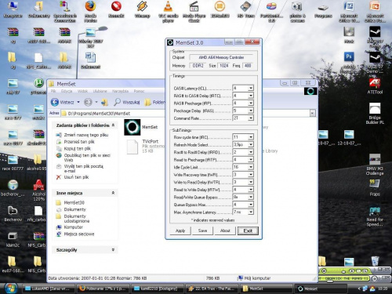The width and height of the screenshot is (392, 294).
Task: Click Miejsca sieciowe link in sidebar
Action: click(x=79, y=234)
